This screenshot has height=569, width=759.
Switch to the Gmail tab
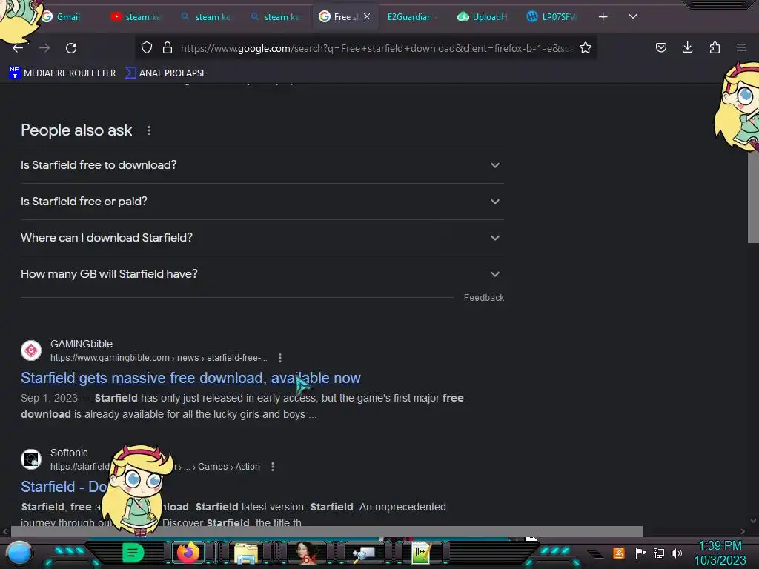click(x=67, y=17)
